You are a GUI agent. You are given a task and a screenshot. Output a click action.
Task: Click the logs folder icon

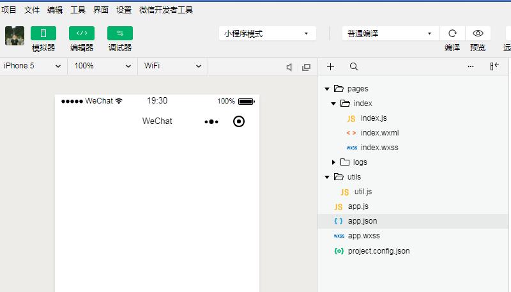(x=345, y=162)
